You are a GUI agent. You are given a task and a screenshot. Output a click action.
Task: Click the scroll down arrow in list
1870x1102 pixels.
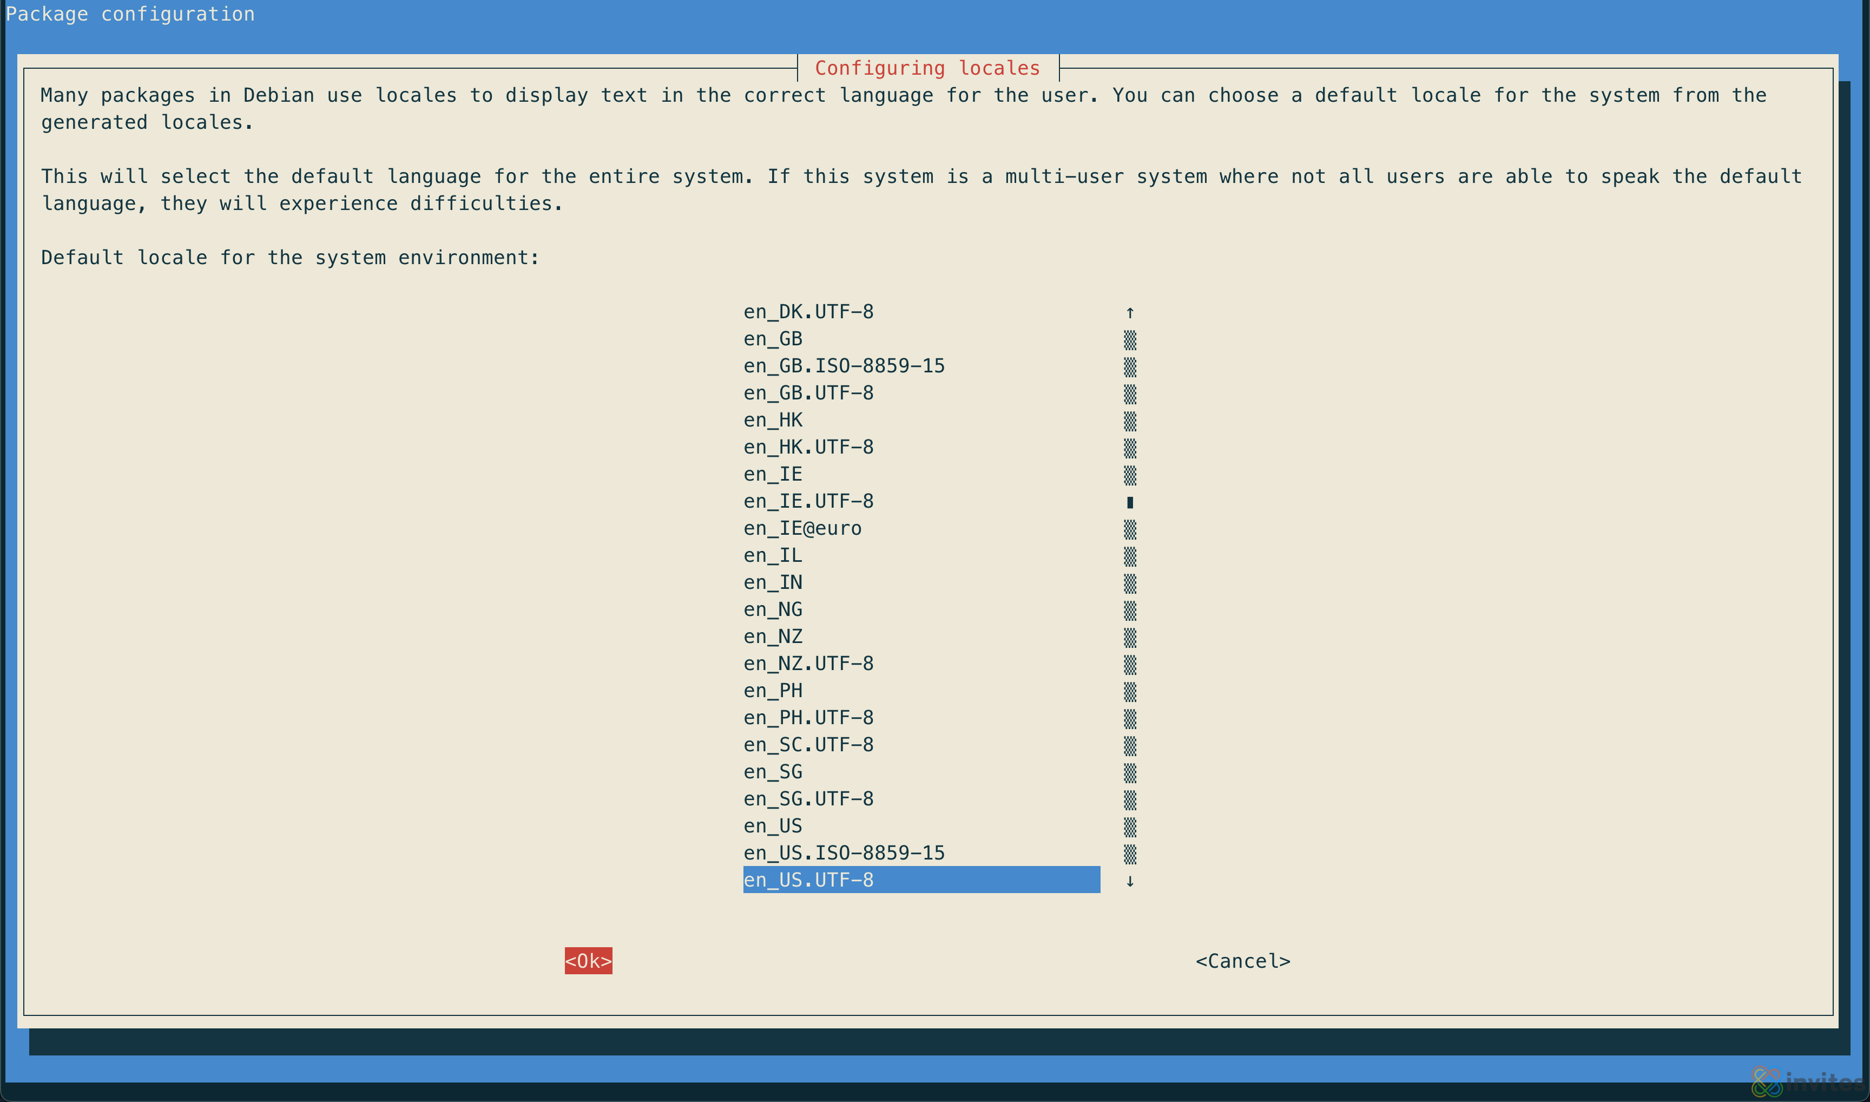pyautogui.click(x=1129, y=881)
